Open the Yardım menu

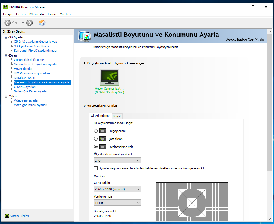[65, 14]
